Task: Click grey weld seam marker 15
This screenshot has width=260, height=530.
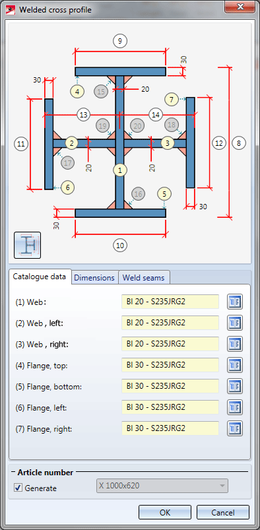Action: [x=101, y=91]
